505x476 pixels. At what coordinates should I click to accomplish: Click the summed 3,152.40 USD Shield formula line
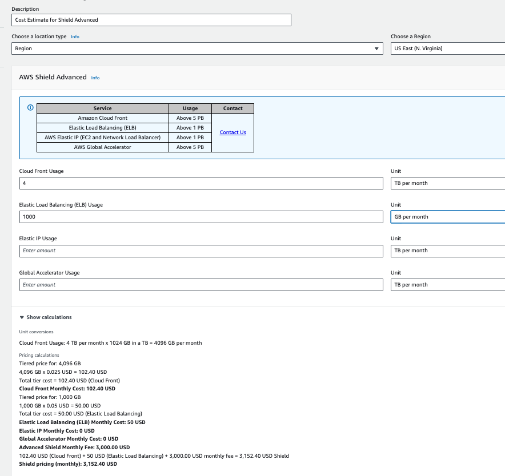pos(154,455)
